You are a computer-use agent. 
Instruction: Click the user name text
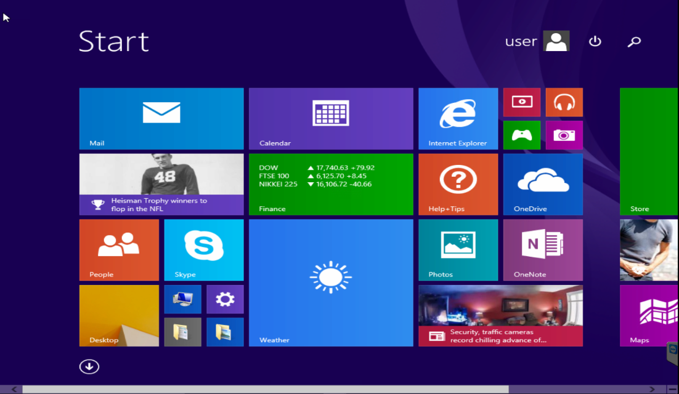[521, 41]
